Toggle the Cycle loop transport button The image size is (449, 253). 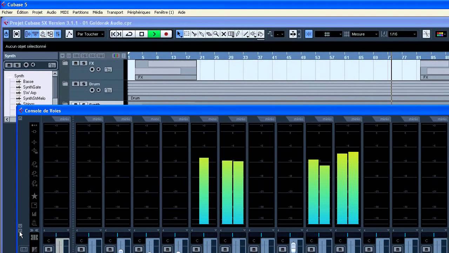click(x=129, y=34)
